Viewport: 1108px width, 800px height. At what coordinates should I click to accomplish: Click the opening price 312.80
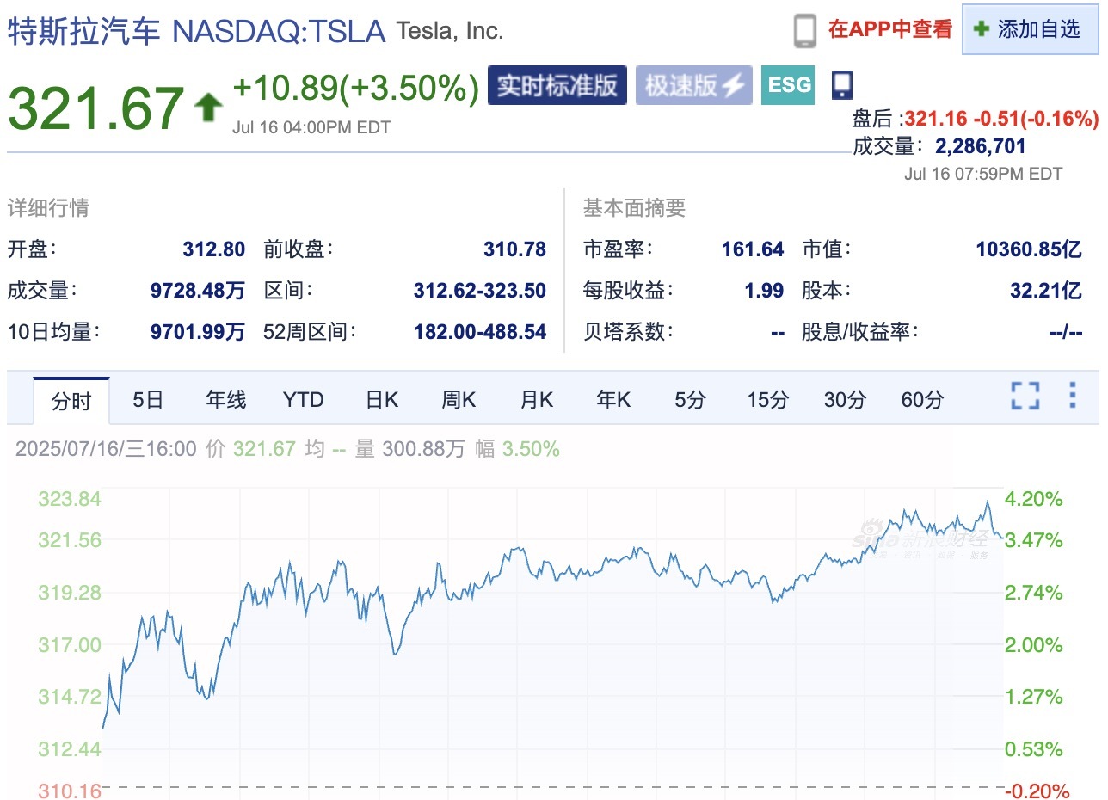[214, 249]
